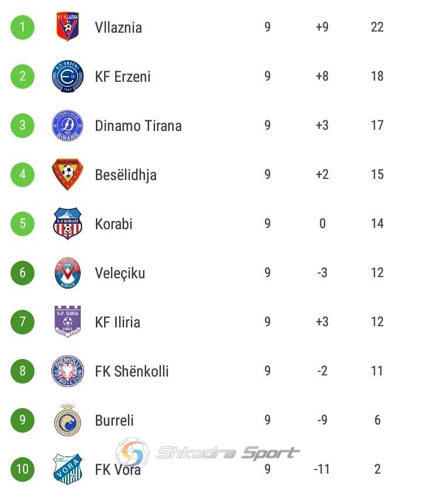This screenshot has width=421, height=497.
Task: Open the Veleçiku club badge
Action: 67,272
